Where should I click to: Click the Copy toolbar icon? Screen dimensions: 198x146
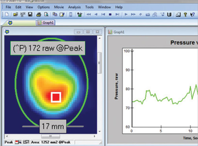(55, 15)
